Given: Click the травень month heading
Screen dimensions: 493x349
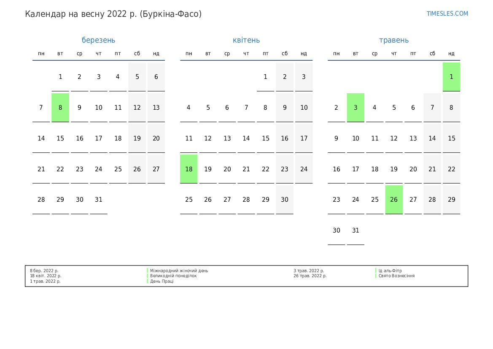Looking at the screenshot, I should (394, 40).
